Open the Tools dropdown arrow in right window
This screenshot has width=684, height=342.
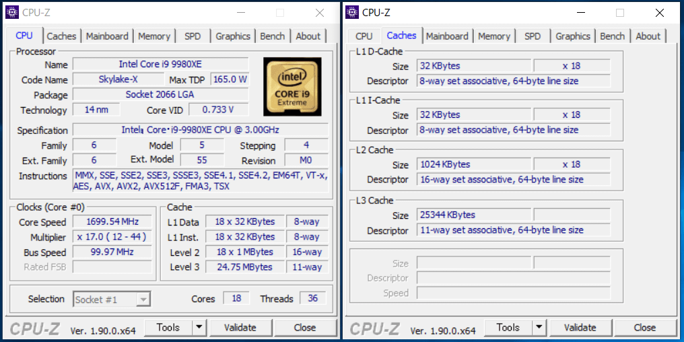(x=539, y=327)
